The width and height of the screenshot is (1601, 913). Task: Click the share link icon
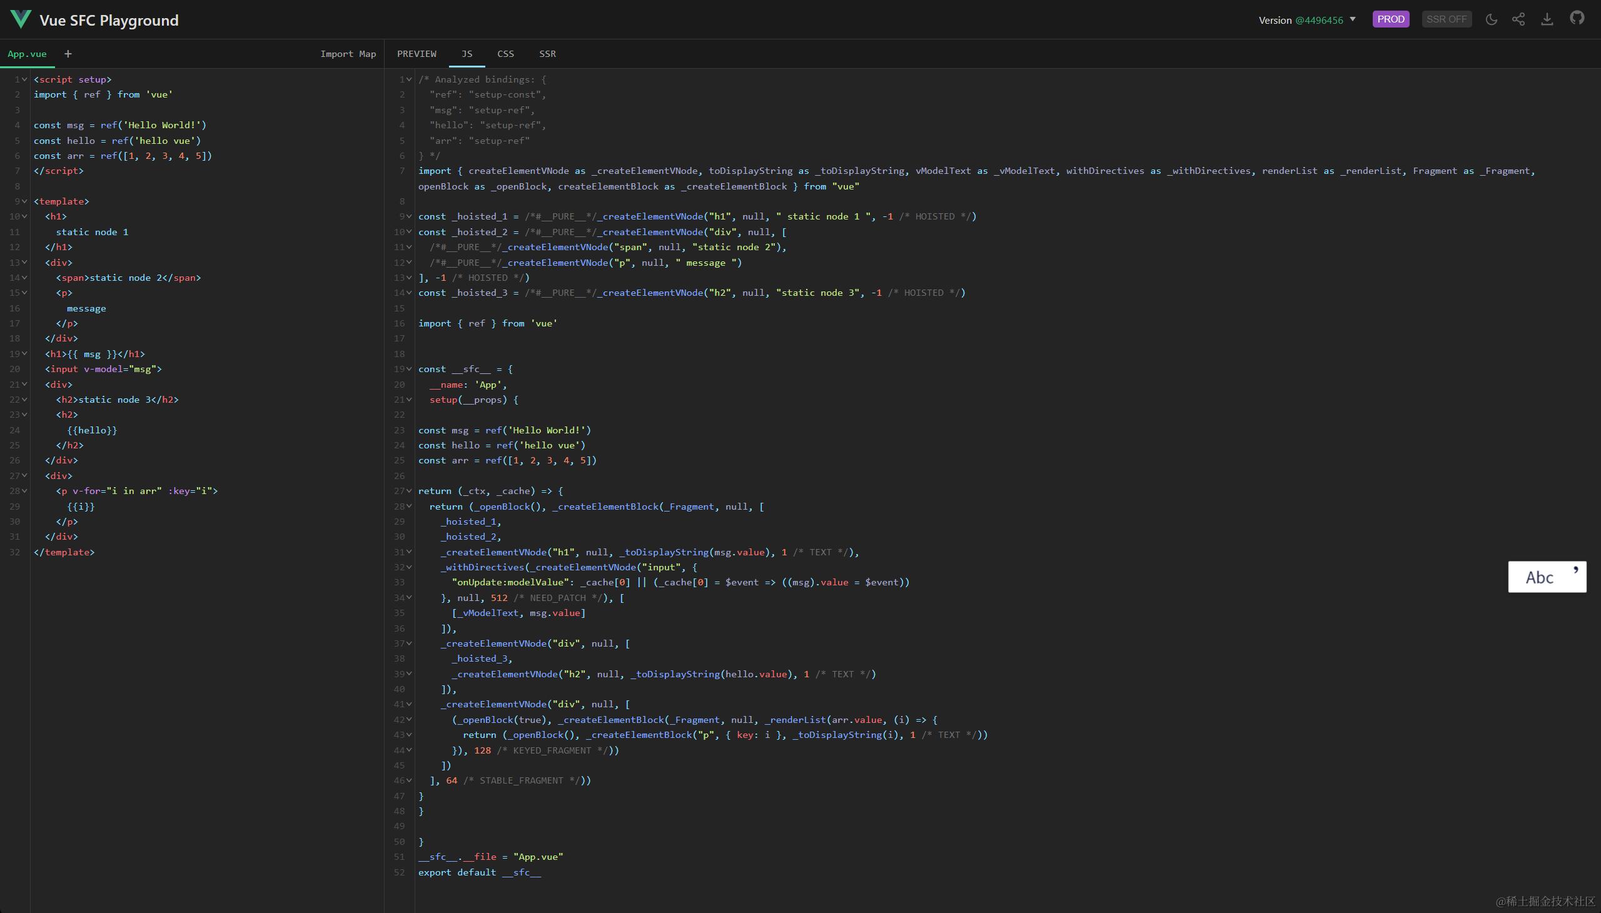(1518, 19)
